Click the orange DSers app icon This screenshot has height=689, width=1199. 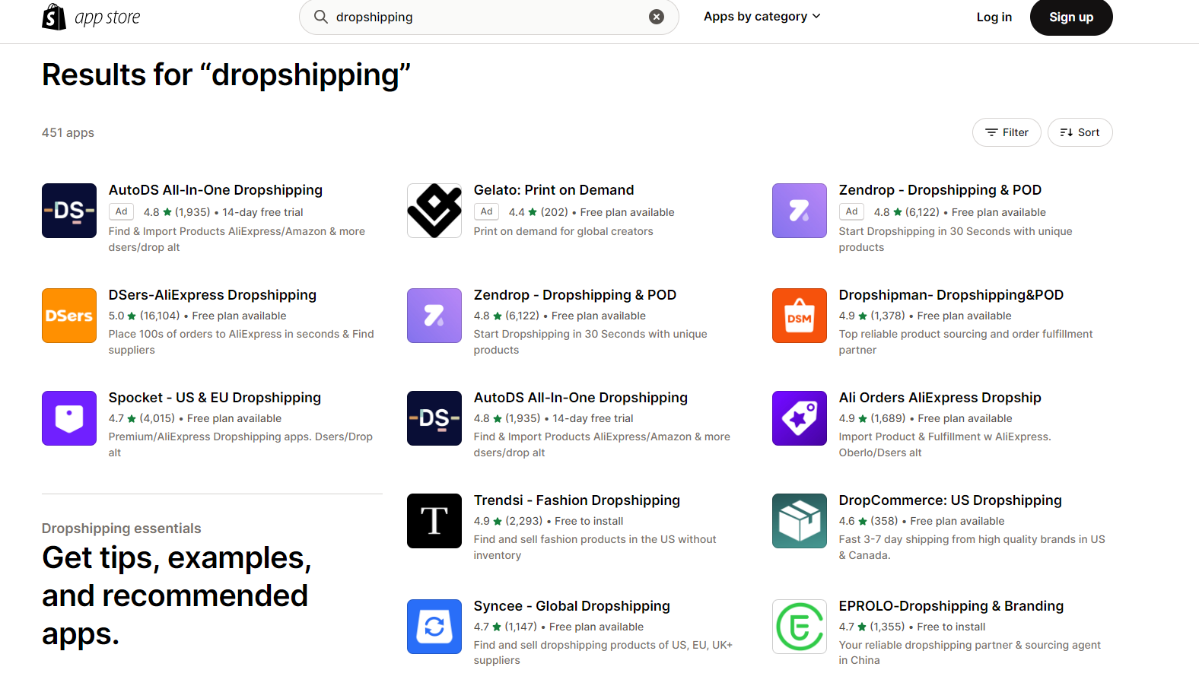tap(69, 316)
